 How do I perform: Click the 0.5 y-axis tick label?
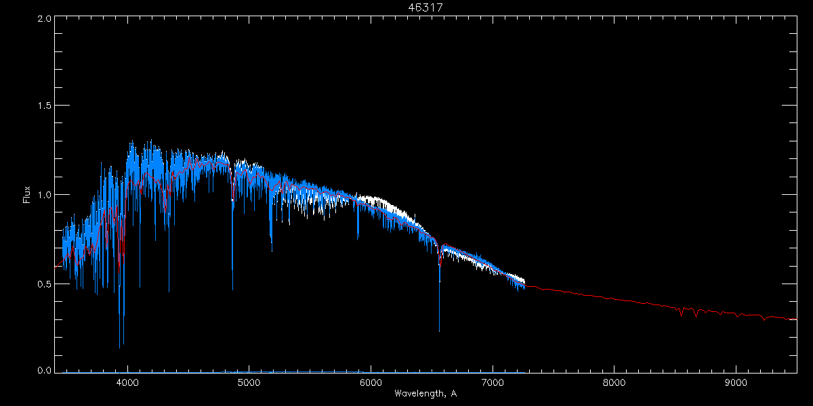[44, 284]
